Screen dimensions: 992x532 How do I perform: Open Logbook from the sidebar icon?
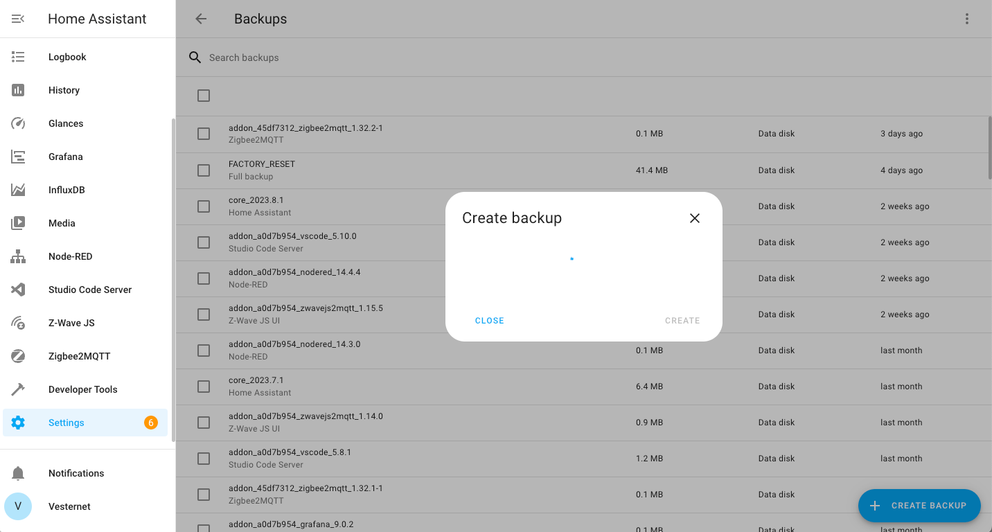tap(18, 57)
